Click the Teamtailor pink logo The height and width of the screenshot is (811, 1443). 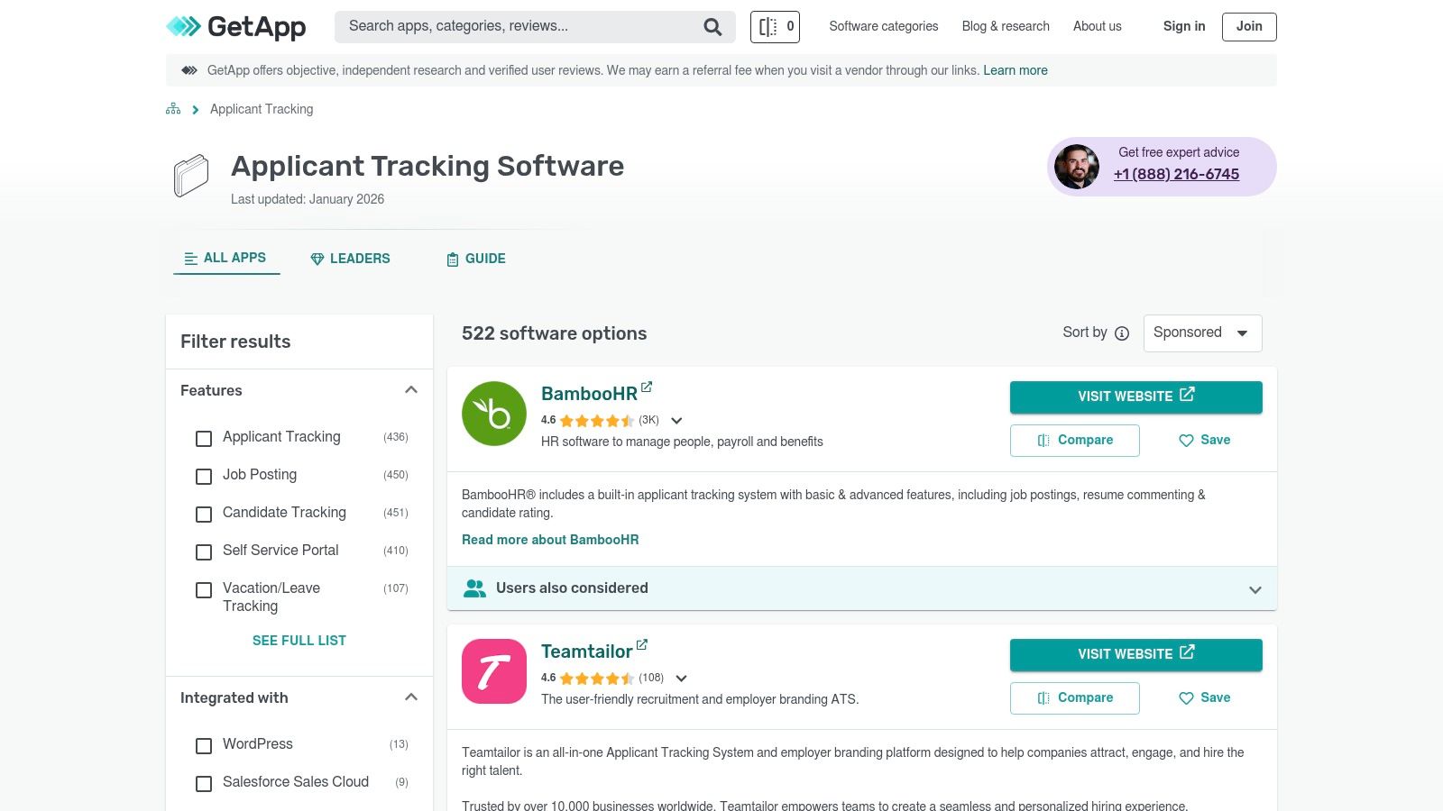click(493, 670)
